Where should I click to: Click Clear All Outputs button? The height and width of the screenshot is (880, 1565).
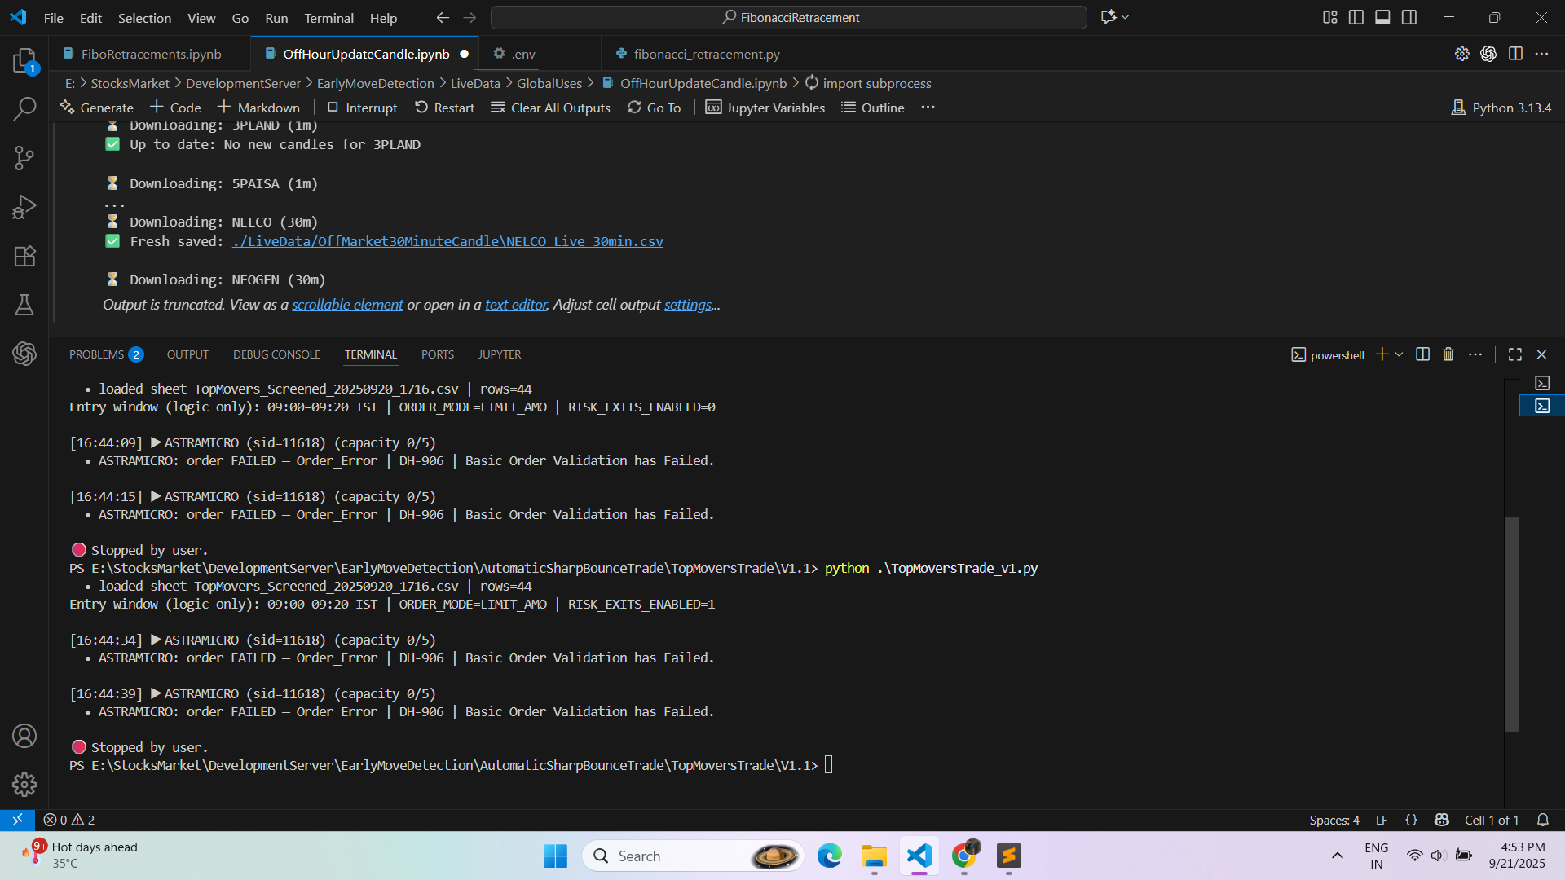tap(550, 108)
